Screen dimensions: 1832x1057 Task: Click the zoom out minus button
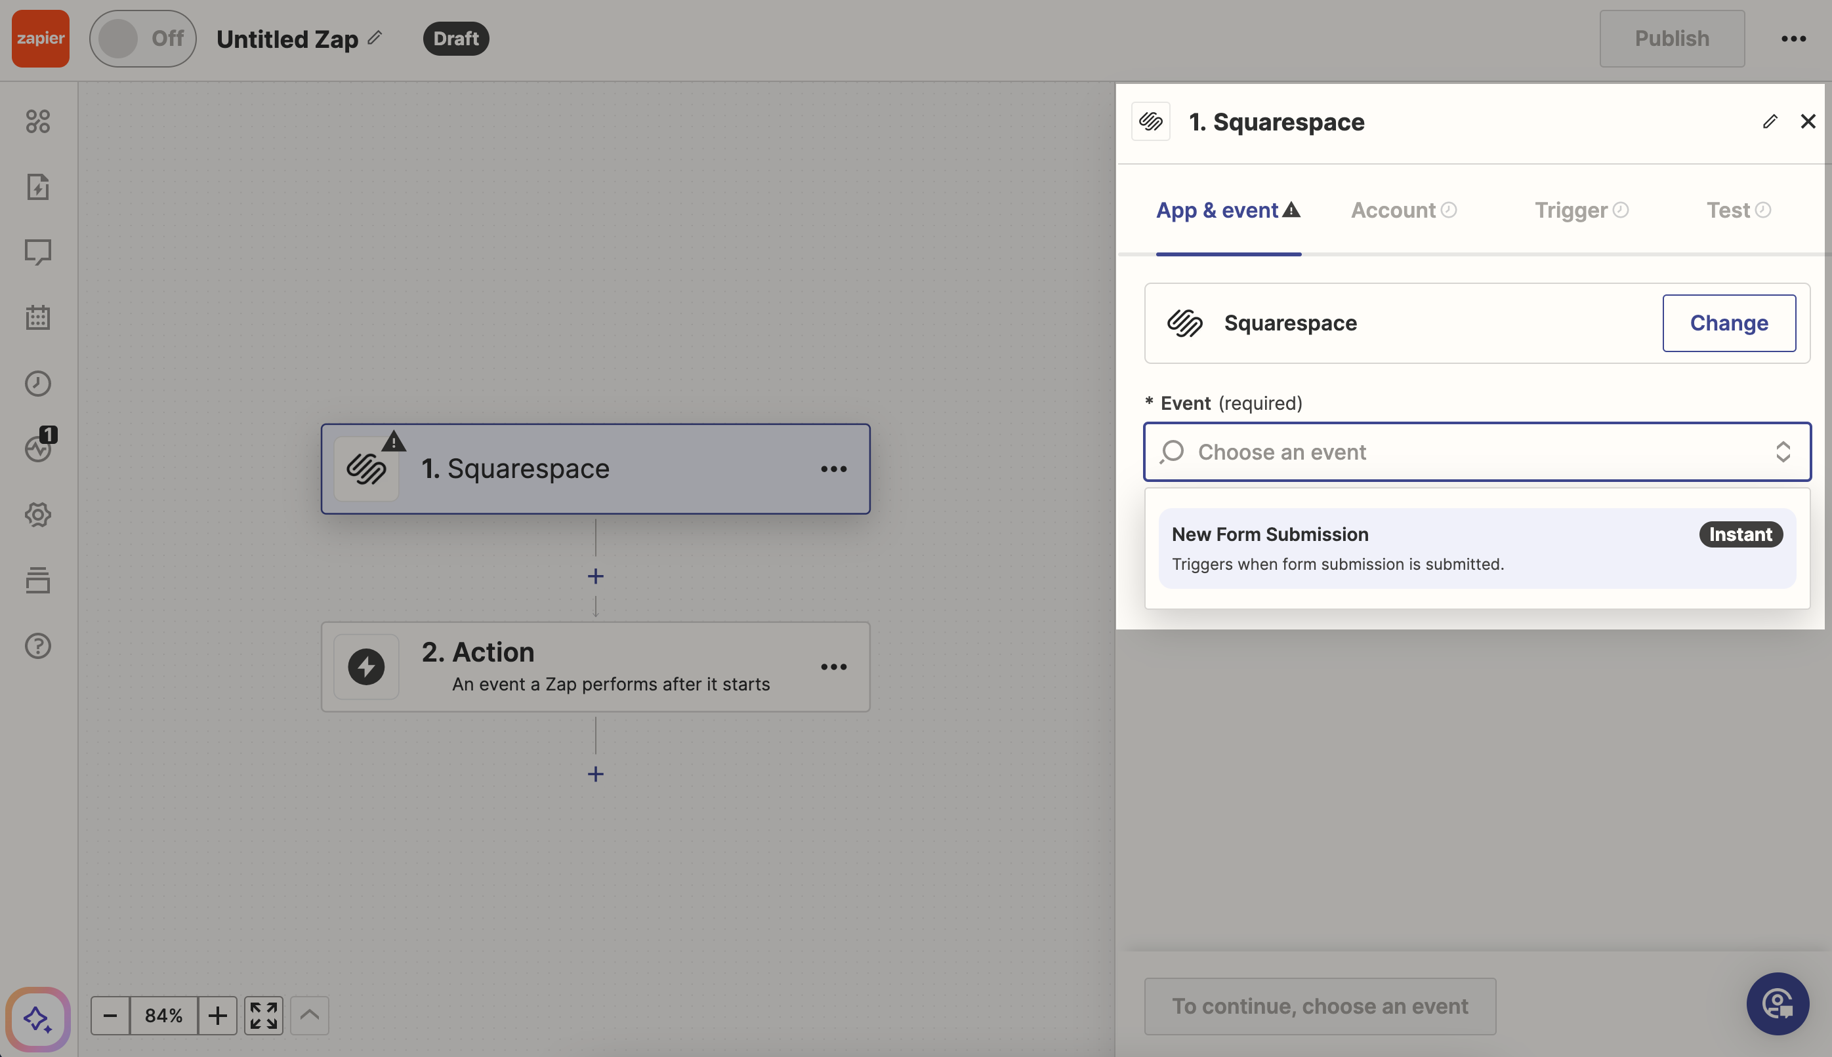pos(110,1015)
